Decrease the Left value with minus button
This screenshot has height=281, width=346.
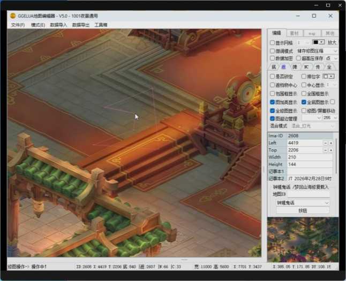[325, 143]
